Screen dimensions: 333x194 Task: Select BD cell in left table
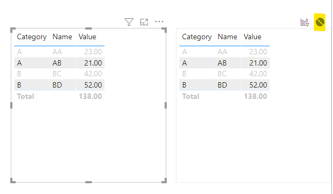[x=57, y=85]
